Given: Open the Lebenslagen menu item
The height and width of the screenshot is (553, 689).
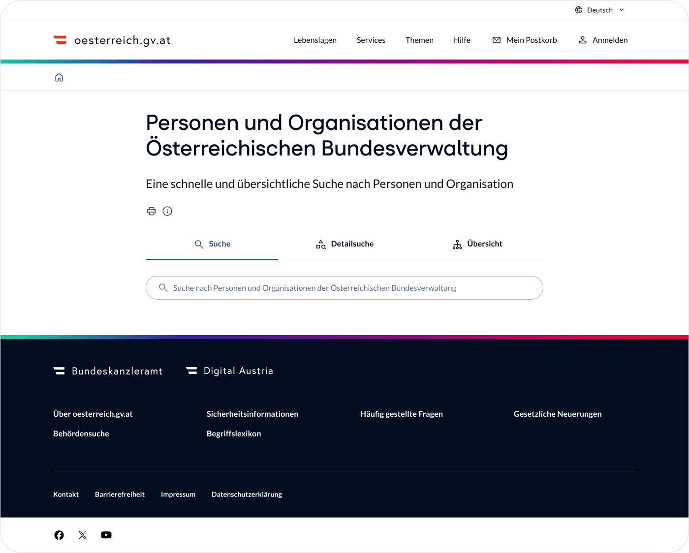Looking at the screenshot, I should click(x=315, y=40).
